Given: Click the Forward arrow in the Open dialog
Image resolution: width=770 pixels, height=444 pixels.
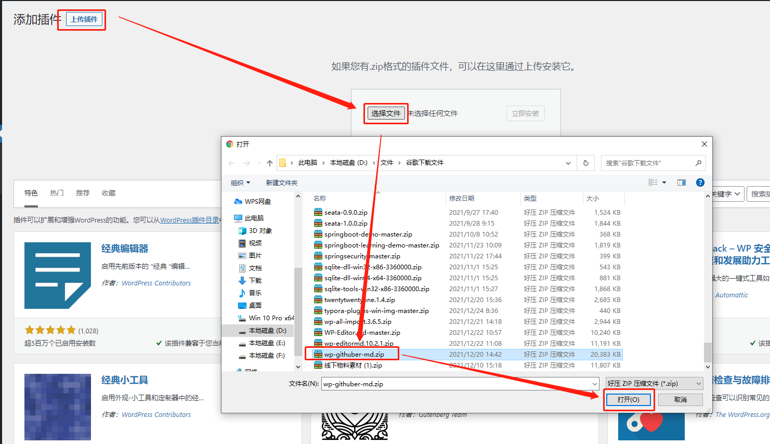Looking at the screenshot, I should [247, 163].
